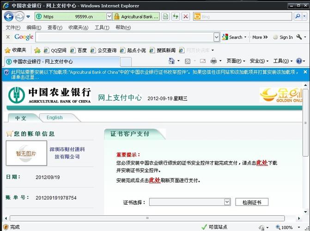Screen dimensions: 310x231
Task: Open the 文件(F) menu
Action: click(13, 28)
